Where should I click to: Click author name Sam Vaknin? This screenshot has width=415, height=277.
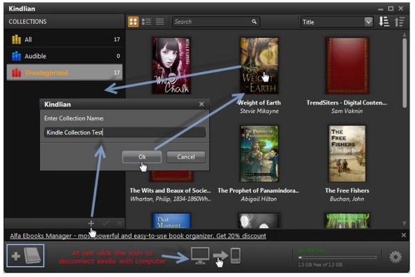[x=347, y=111]
